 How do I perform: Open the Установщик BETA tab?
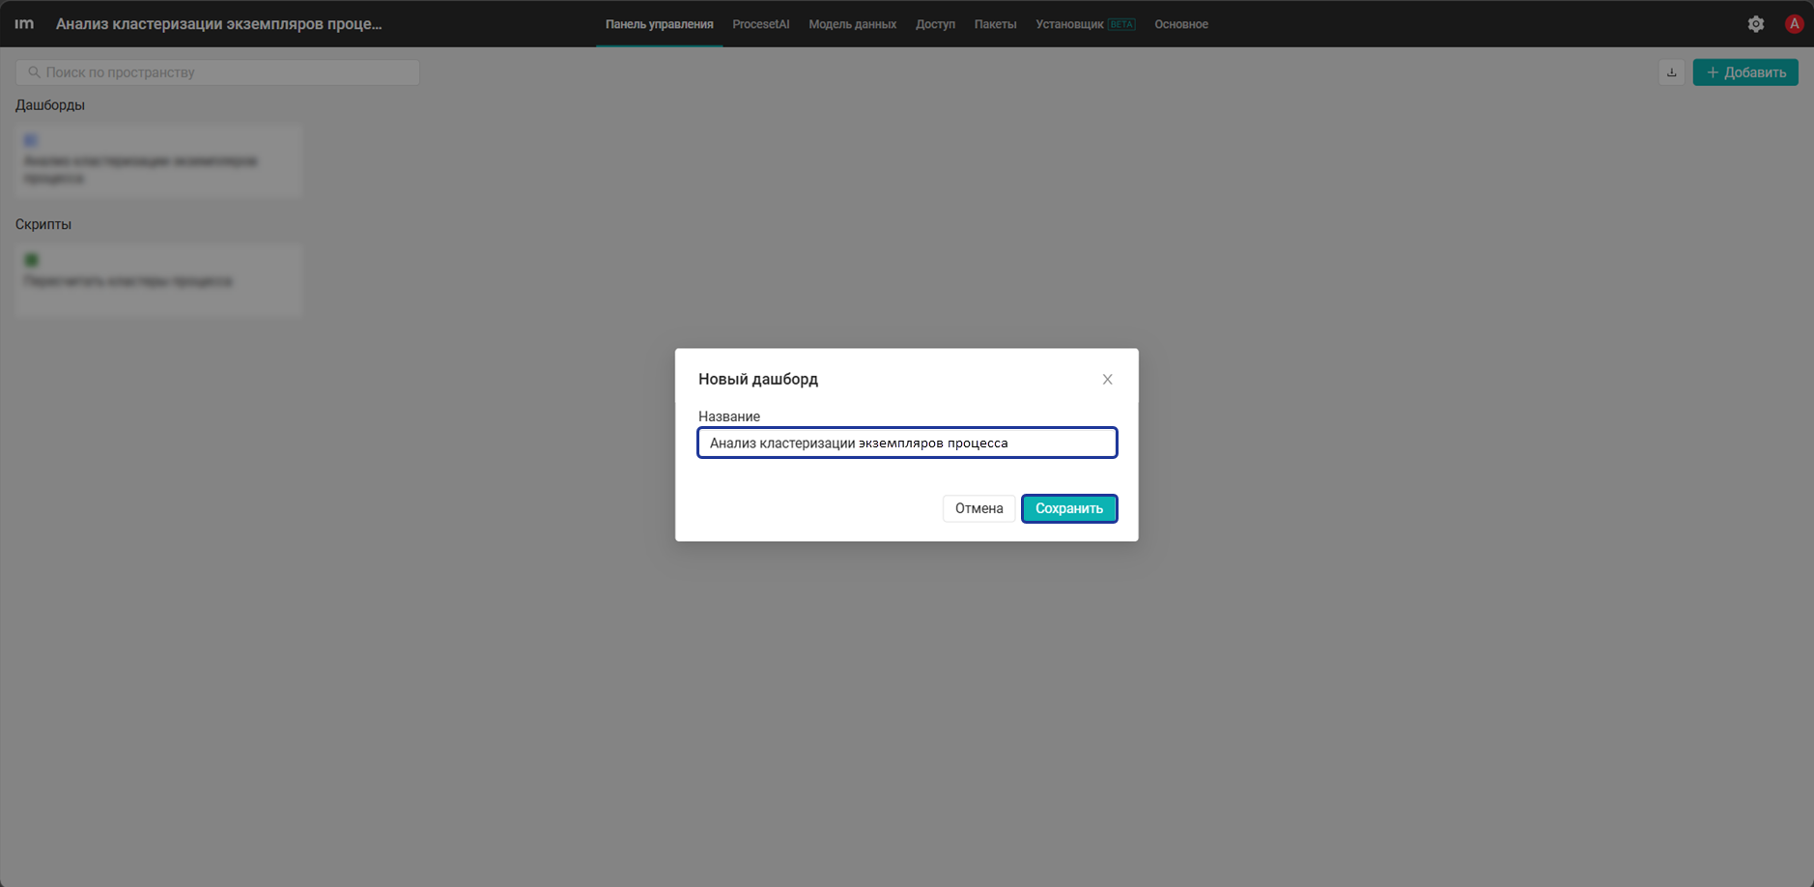pos(1085,24)
